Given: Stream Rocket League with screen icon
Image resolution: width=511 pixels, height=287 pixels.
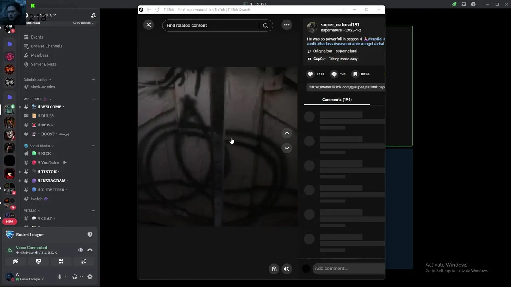Looking at the screenshot, I should (90, 235).
